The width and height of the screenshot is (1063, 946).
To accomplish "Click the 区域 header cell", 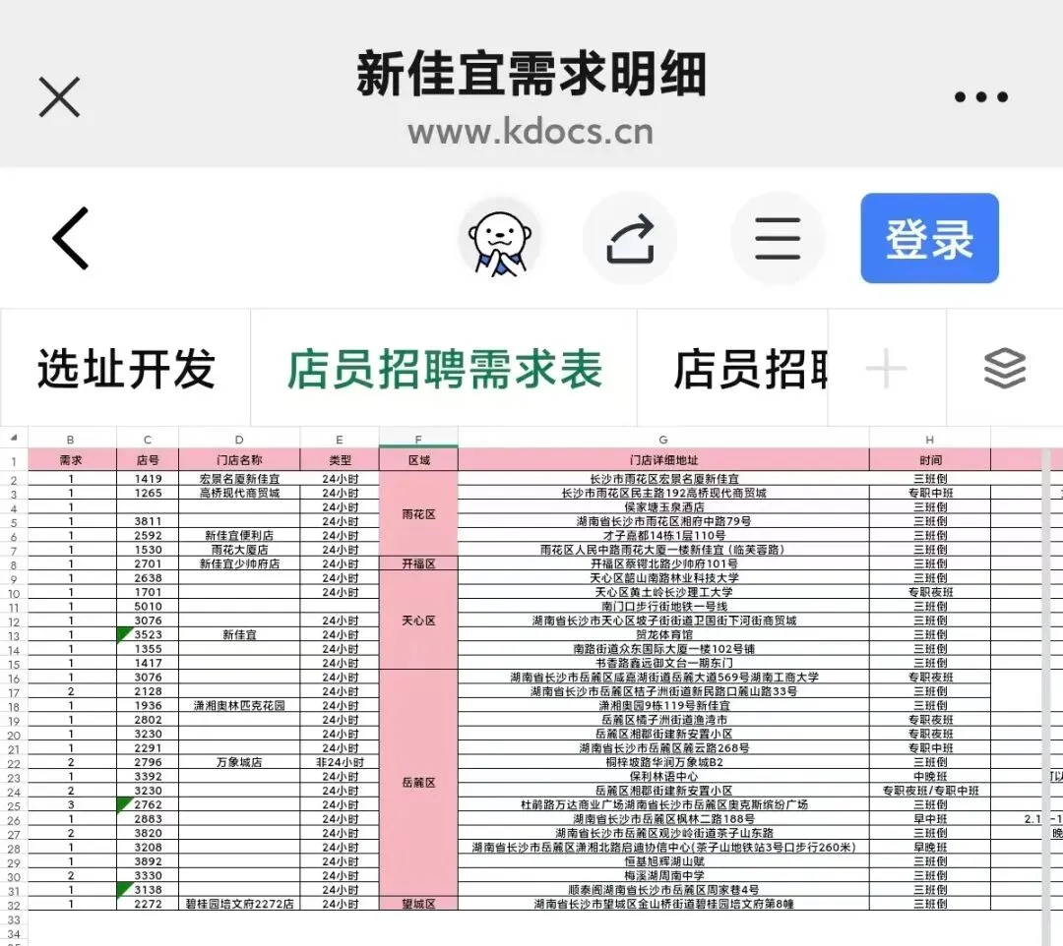I will pyautogui.click(x=418, y=460).
